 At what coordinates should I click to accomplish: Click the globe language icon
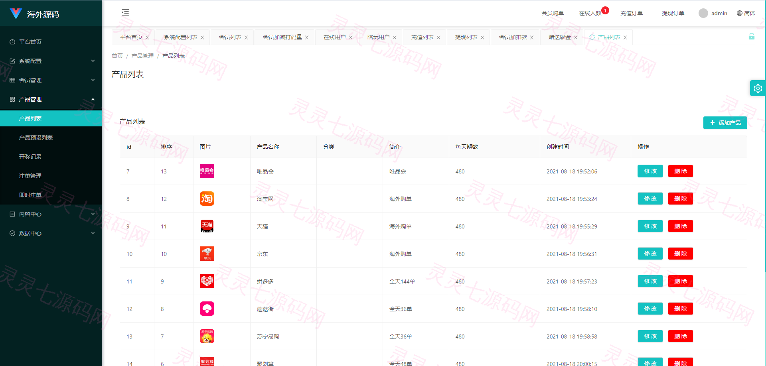pyautogui.click(x=740, y=13)
